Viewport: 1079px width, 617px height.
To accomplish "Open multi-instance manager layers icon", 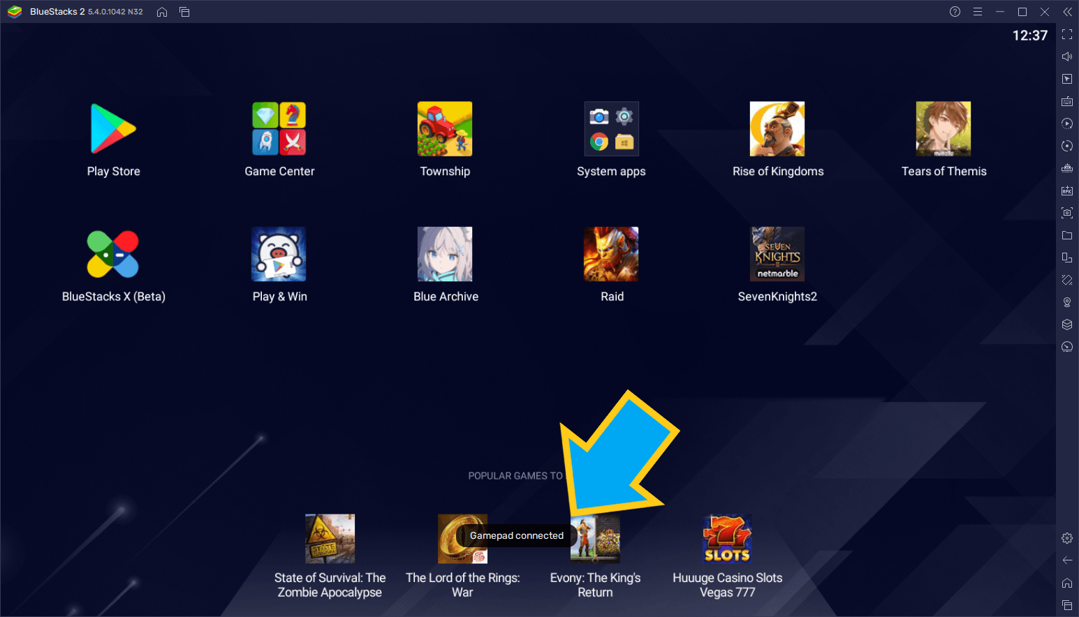I will point(1067,325).
